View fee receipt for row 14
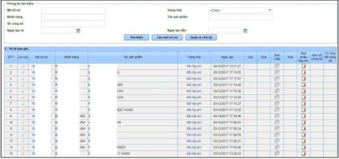339x159 pixels. (x=304, y=147)
